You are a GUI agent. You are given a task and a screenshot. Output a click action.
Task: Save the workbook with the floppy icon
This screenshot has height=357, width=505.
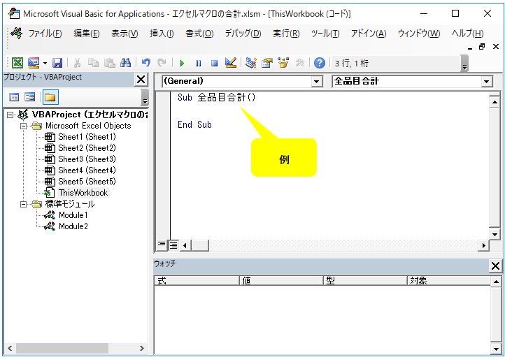click(57, 63)
